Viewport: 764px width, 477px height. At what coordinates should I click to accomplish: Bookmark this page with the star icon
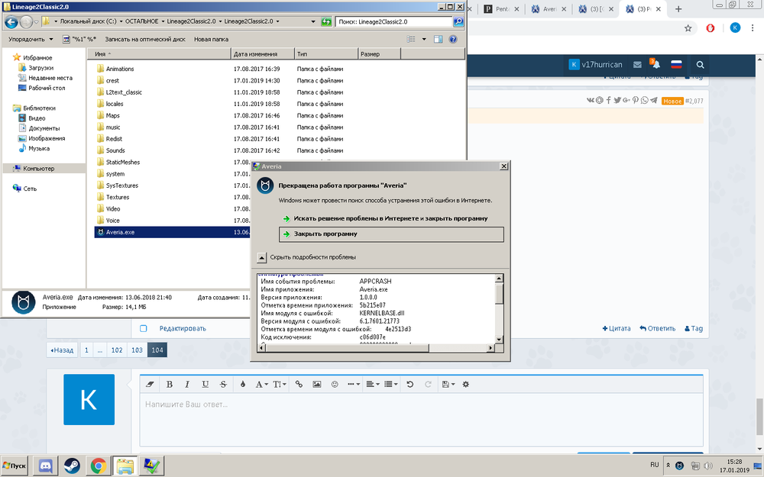[688, 28]
